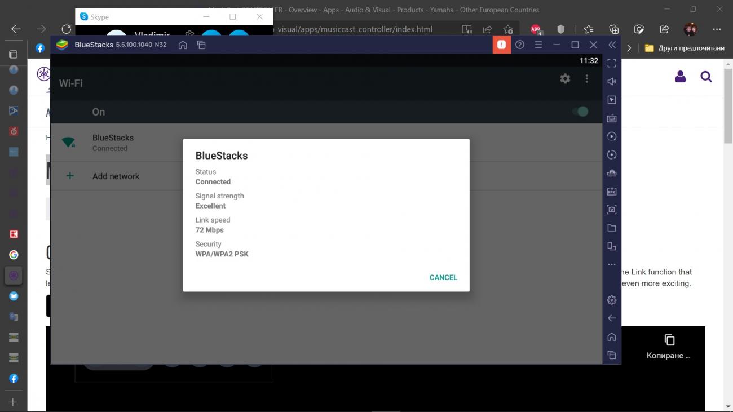The height and width of the screenshot is (412, 733).
Task: Go back in the Edge browser
Action: (16, 29)
